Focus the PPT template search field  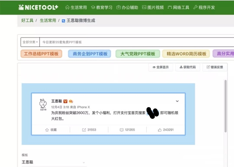coord(137,42)
